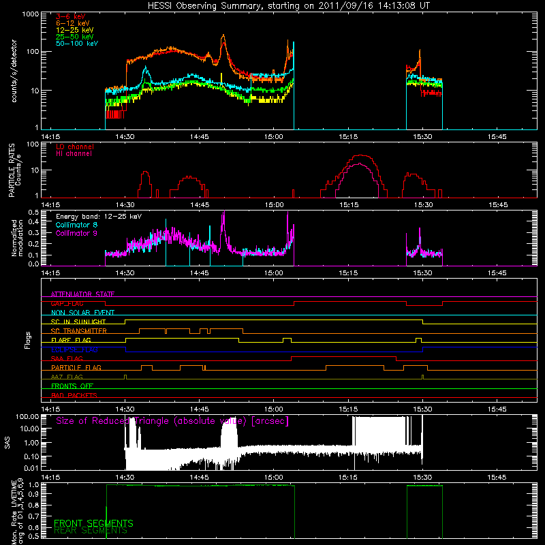545x545 pixels.
Task: Click the FLARE_FLAG label
Action: [x=71, y=340]
